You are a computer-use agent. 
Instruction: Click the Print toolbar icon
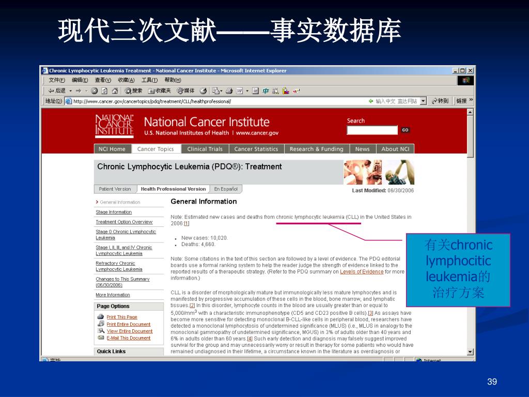pyautogui.click(x=229, y=91)
